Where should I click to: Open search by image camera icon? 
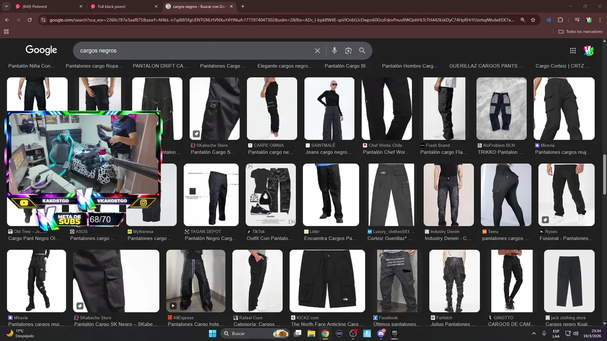(x=348, y=51)
